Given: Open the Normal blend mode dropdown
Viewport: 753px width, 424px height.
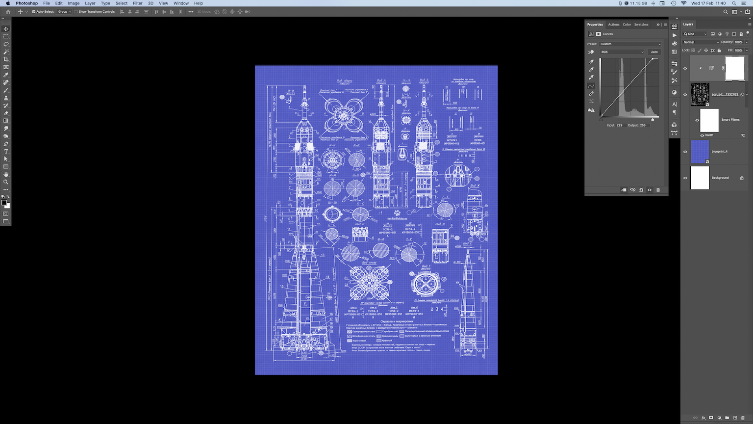Looking at the screenshot, I should coord(701,42).
